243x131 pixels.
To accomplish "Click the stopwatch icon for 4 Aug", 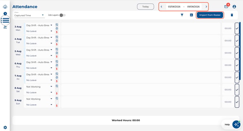I will tap(57, 41).
